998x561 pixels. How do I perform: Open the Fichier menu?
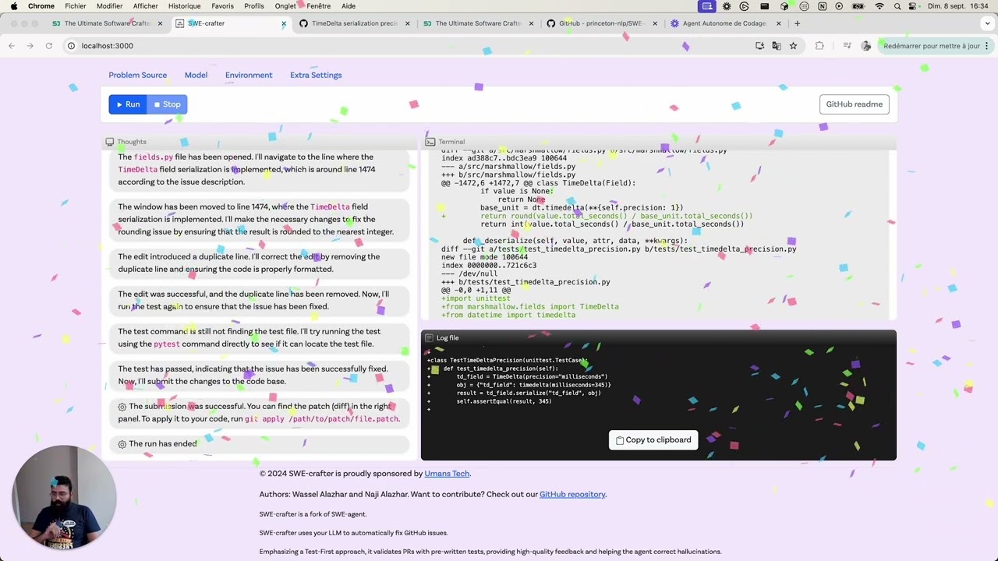76,6
